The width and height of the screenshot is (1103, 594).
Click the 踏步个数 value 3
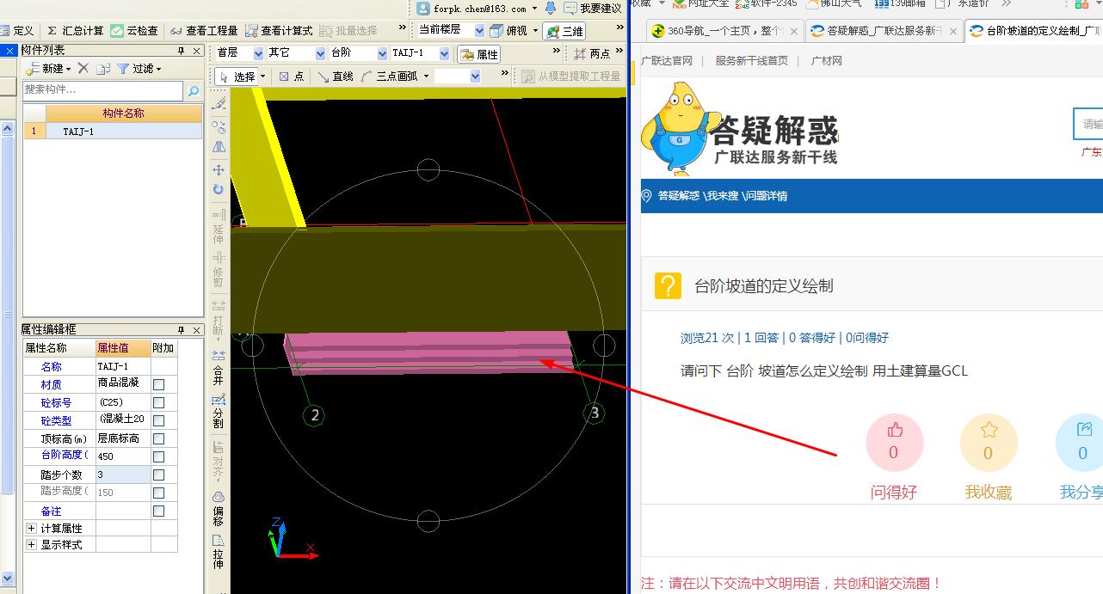coord(123,475)
